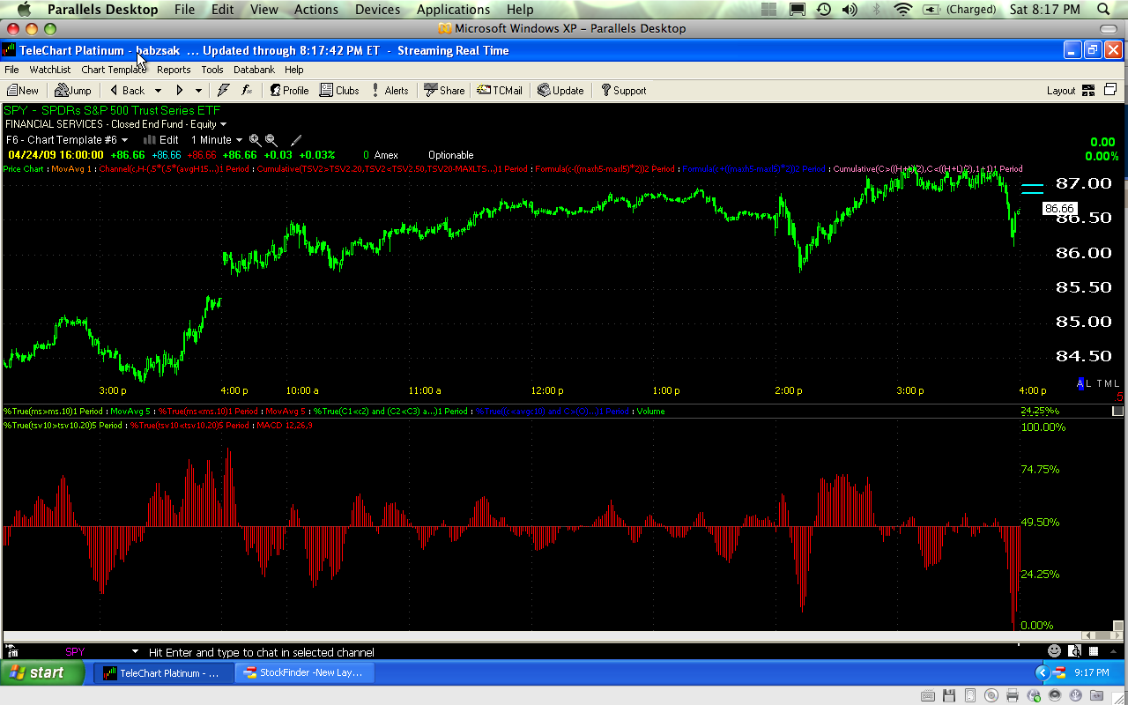1128x705 pixels.
Task: Go forward with the right arrow
Action: point(180,91)
